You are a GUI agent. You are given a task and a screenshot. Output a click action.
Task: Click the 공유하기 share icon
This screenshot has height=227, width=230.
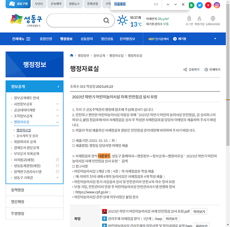point(185,69)
